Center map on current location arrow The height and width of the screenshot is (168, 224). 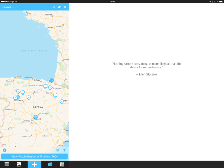pos(64,150)
